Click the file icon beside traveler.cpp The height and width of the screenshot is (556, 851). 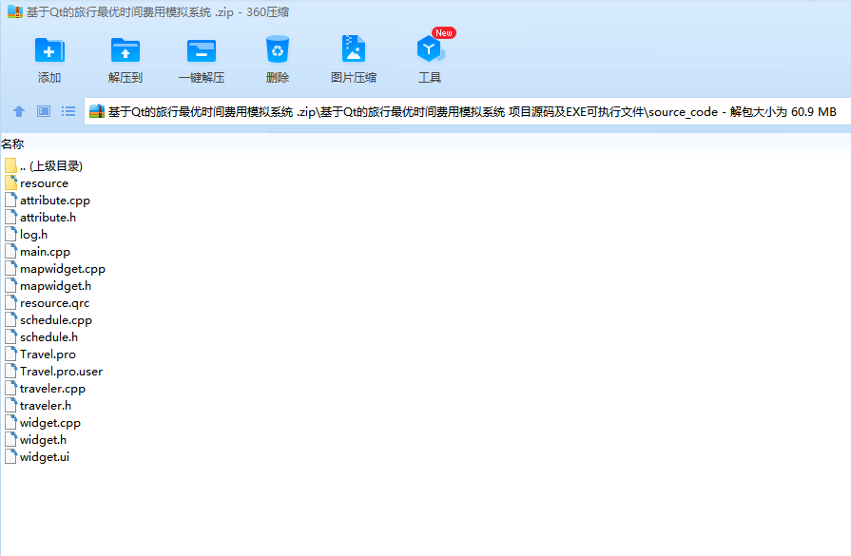click(x=10, y=388)
